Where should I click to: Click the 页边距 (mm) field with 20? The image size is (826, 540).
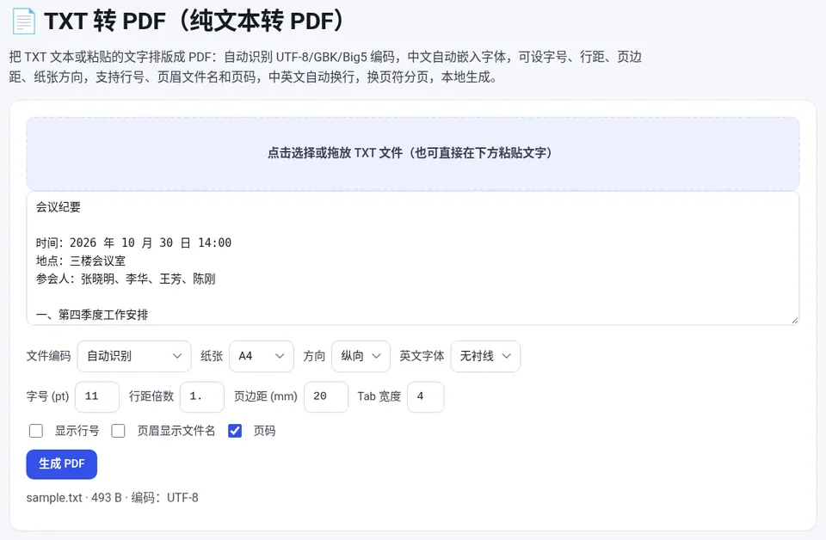(326, 396)
